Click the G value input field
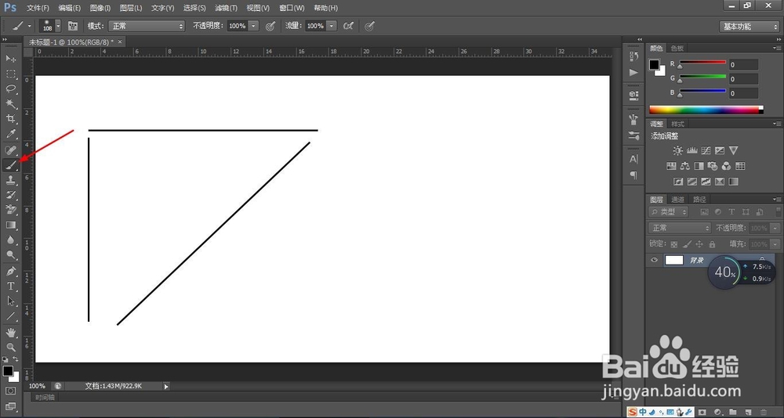This screenshot has width=784, height=418. [x=743, y=79]
